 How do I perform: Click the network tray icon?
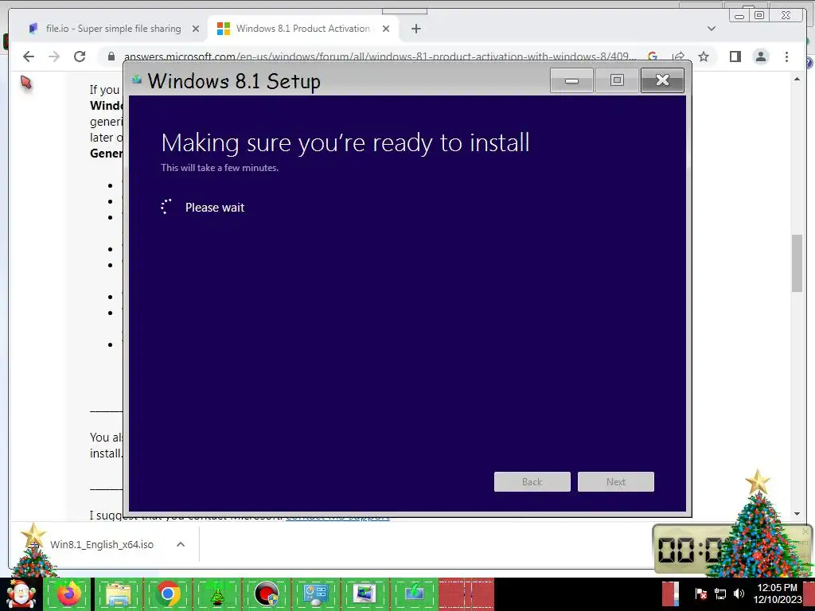click(719, 593)
